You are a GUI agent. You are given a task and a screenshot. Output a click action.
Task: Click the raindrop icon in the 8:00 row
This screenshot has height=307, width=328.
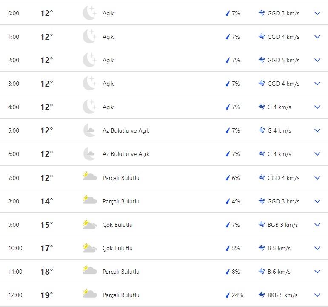[x=228, y=201]
